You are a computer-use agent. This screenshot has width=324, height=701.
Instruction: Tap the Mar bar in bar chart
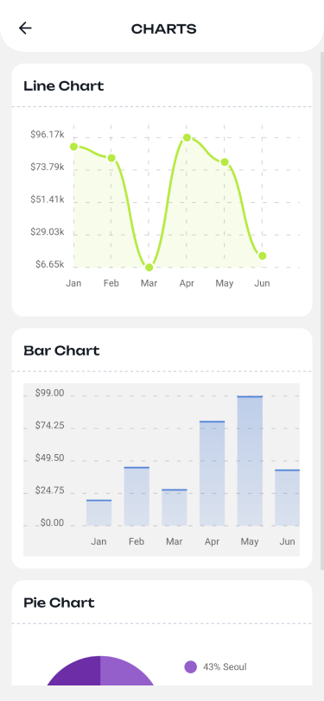click(x=174, y=508)
